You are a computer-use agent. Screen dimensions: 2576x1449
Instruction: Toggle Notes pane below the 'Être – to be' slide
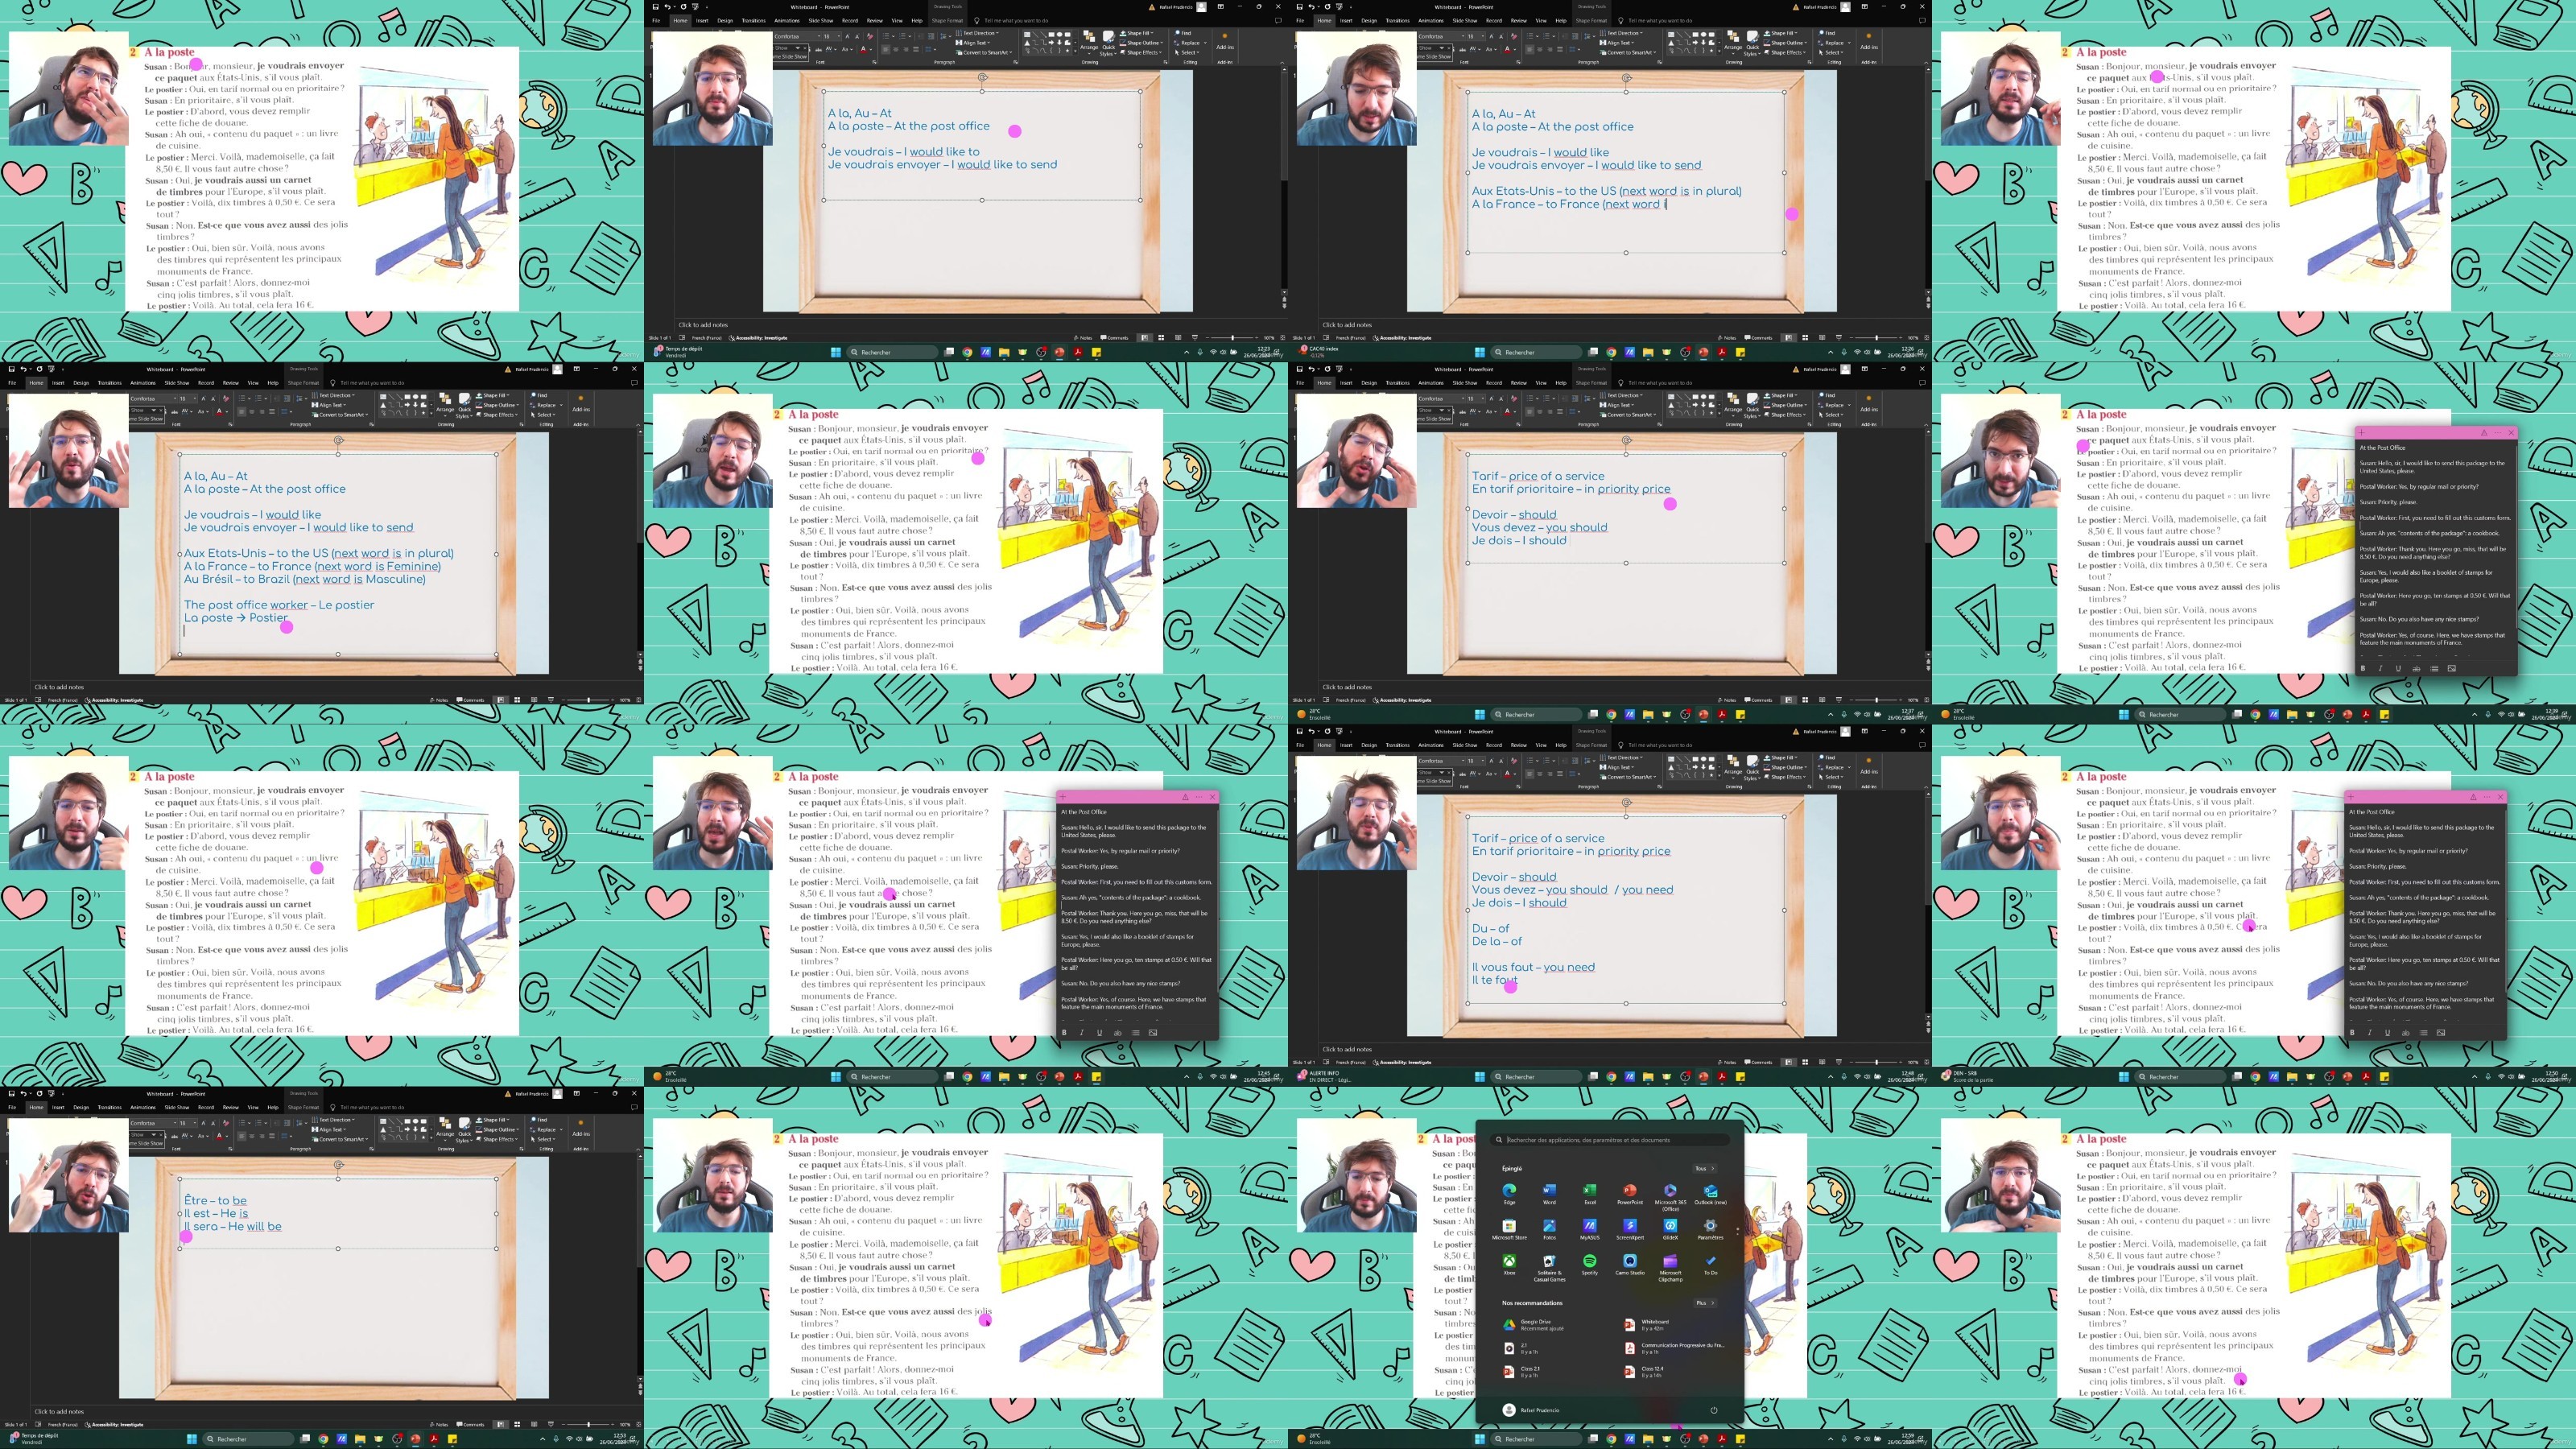[x=439, y=1424]
